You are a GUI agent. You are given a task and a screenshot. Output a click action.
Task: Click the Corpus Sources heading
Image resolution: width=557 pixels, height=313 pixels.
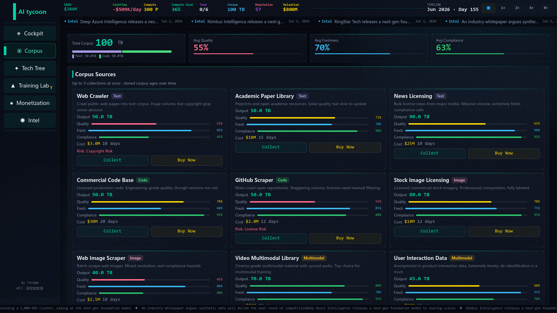pos(95,74)
